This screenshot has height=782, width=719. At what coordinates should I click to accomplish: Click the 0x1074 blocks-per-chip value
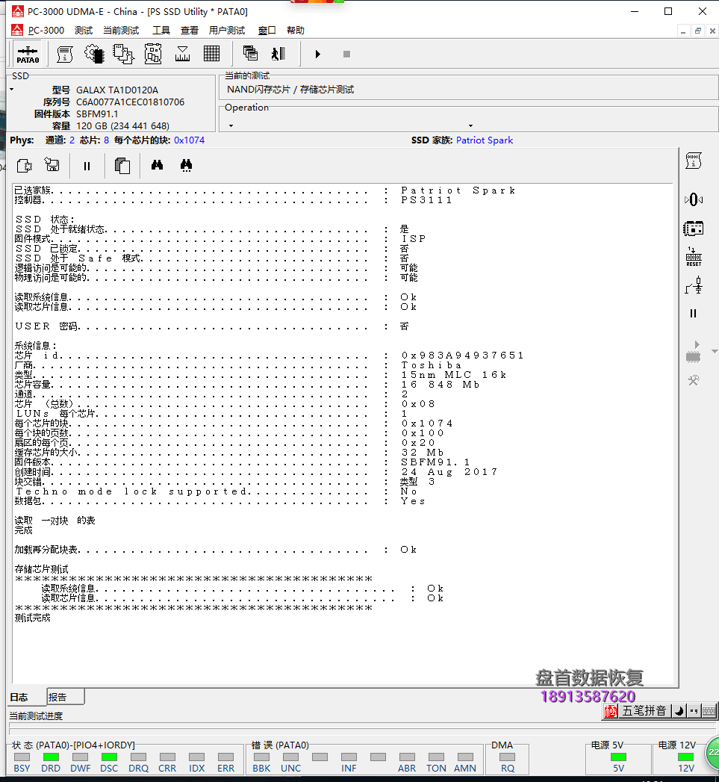point(189,140)
